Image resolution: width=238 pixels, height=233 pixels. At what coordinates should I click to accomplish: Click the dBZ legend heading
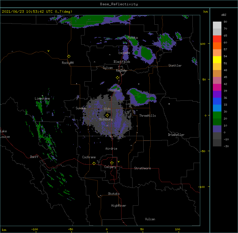[x=224, y=15]
